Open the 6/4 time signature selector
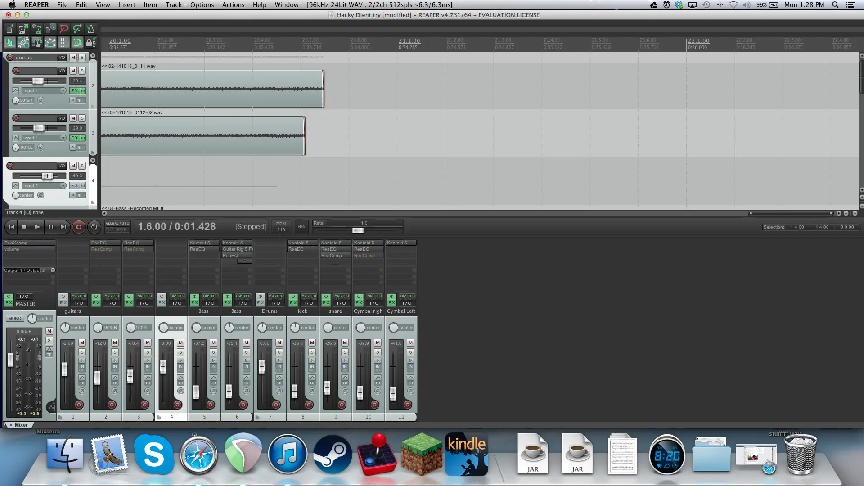Image resolution: width=864 pixels, height=486 pixels. [x=301, y=227]
